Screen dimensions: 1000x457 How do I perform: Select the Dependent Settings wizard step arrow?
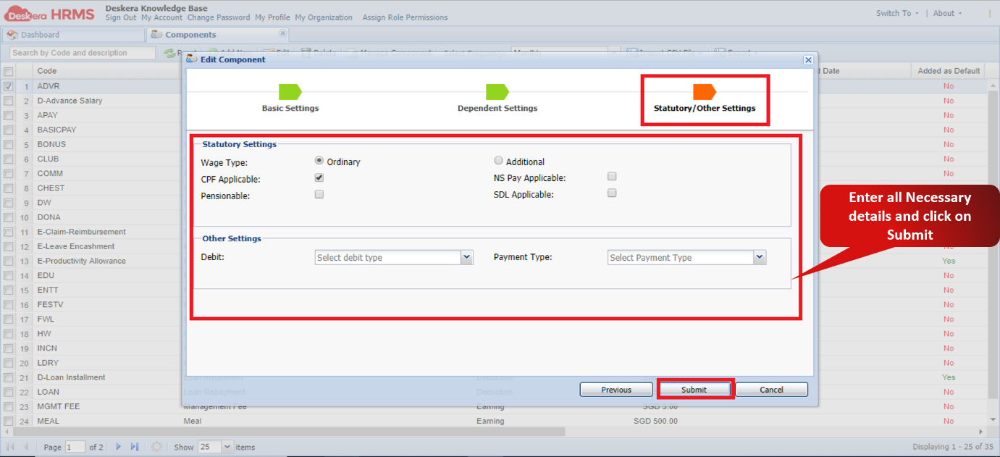pyautogui.click(x=497, y=92)
